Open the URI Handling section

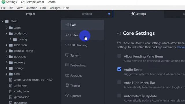(x=83, y=45)
